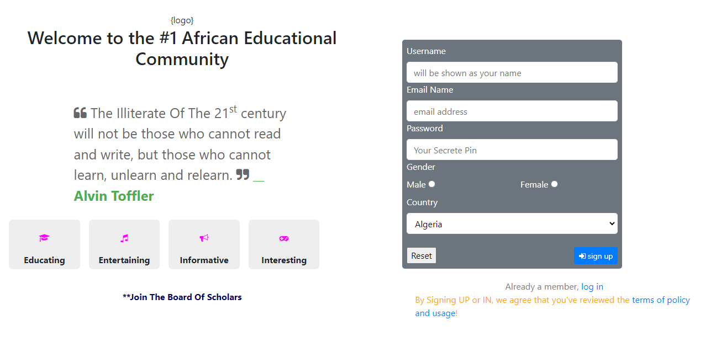Image resolution: width=716 pixels, height=347 pixels.
Task: Click the blue sign up button
Action: pyautogui.click(x=596, y=256)
